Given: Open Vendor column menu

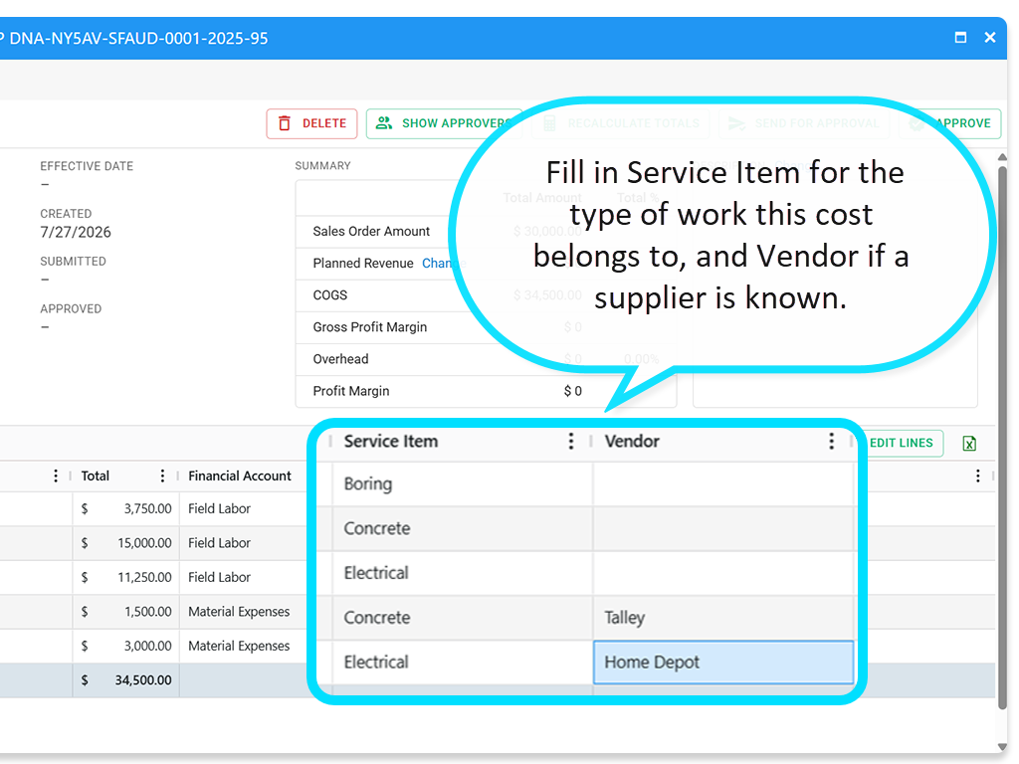Looking at the screenshot, I should (x=831, y=441).
